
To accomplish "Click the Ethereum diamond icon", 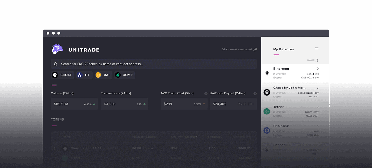I will tap(267, 73).
